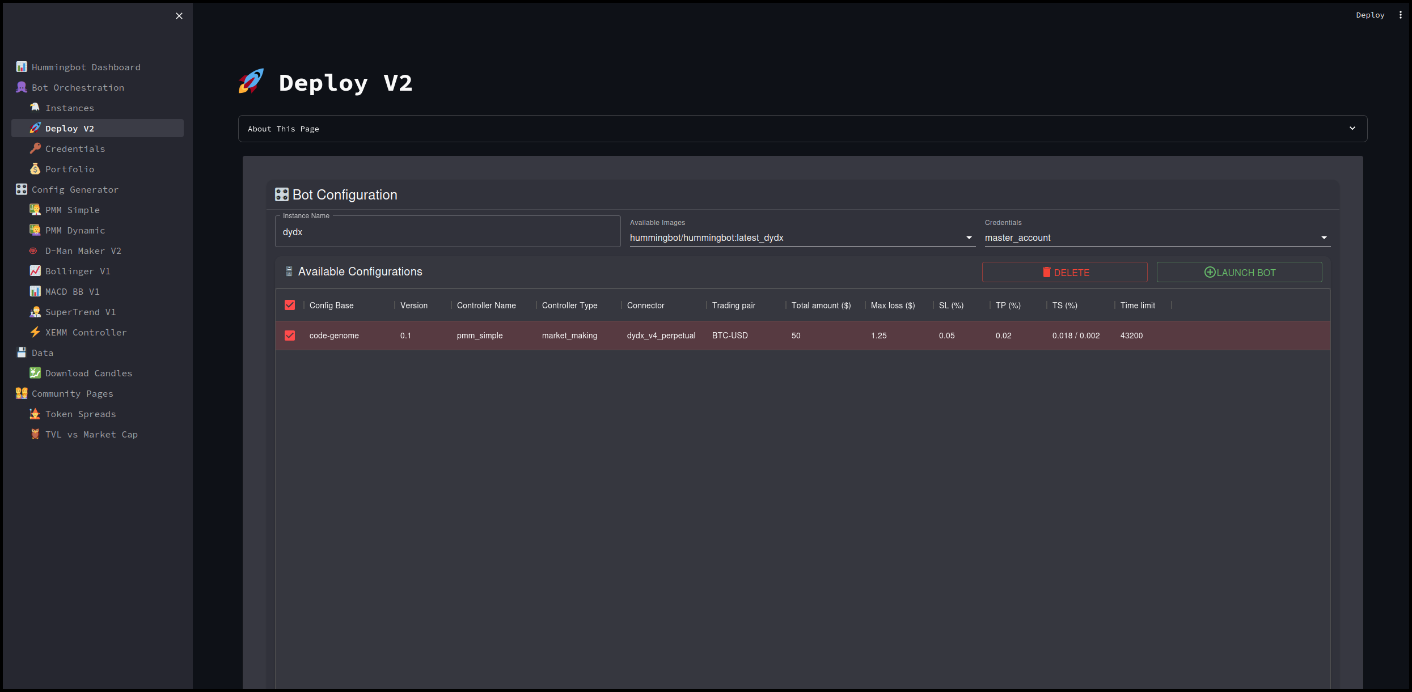
Task: Click the TVL vs Market Cap owl icon
Action: (x=35, y=434)
